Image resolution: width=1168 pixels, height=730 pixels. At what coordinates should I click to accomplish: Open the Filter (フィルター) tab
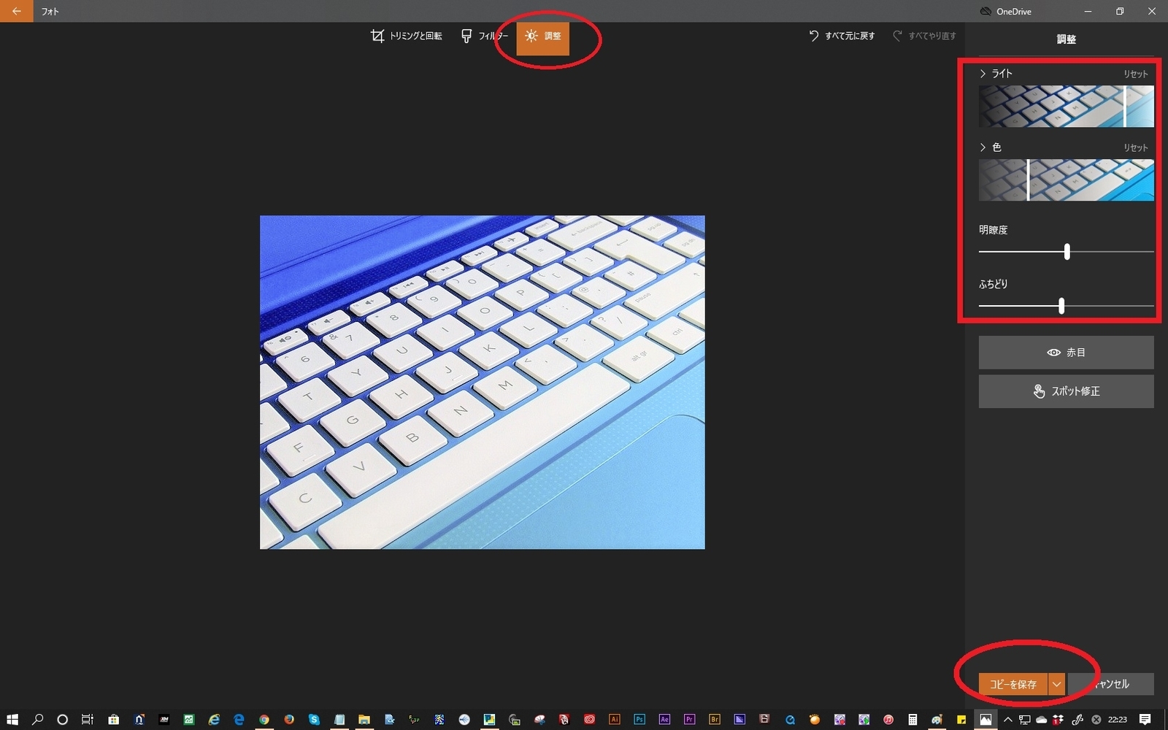tap(485, 36)
